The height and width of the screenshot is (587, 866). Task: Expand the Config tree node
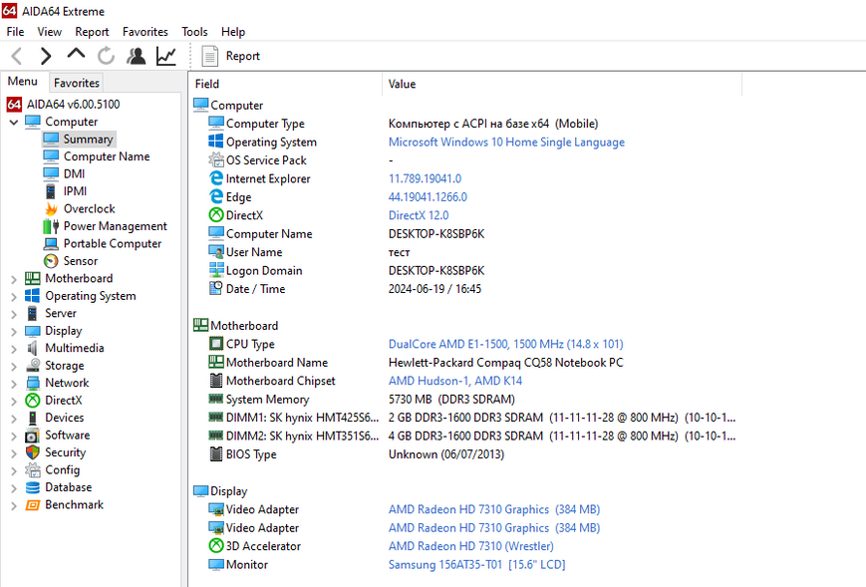14,471
